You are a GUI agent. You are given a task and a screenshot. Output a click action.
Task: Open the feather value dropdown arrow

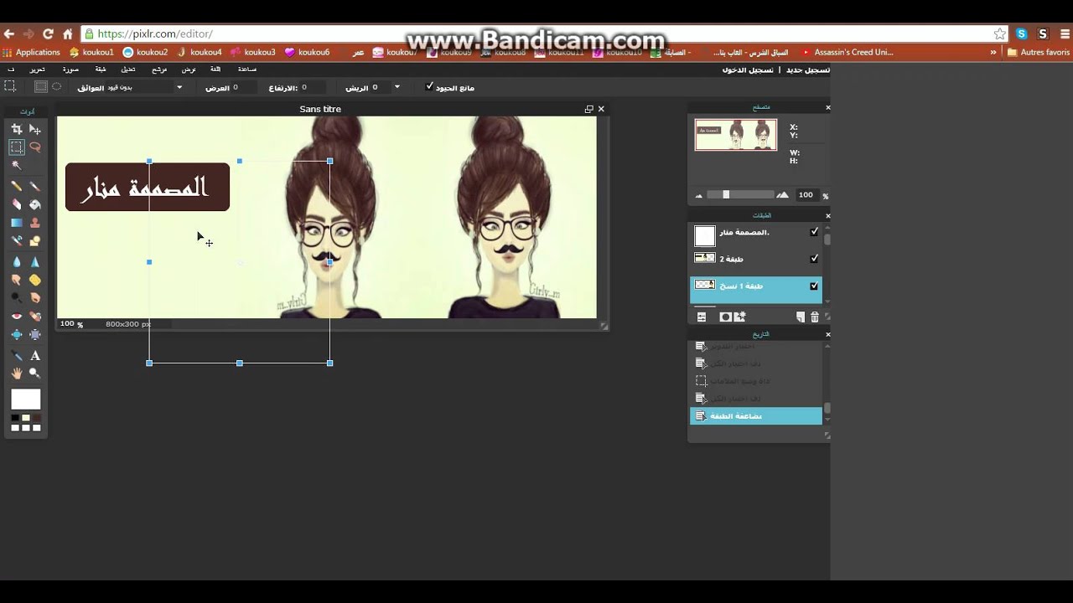(x=397, y=86)
